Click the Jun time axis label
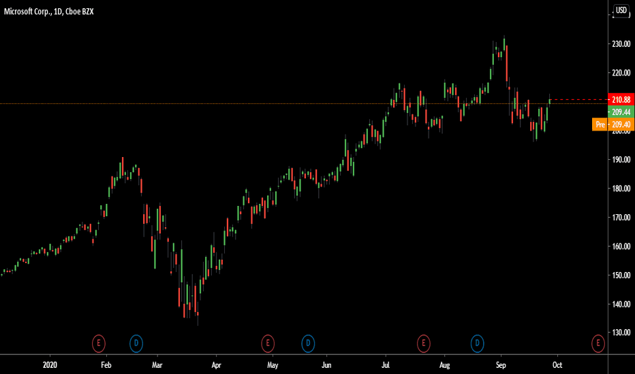This screenshot has width=635, height=374. click(x=326, y=365)
